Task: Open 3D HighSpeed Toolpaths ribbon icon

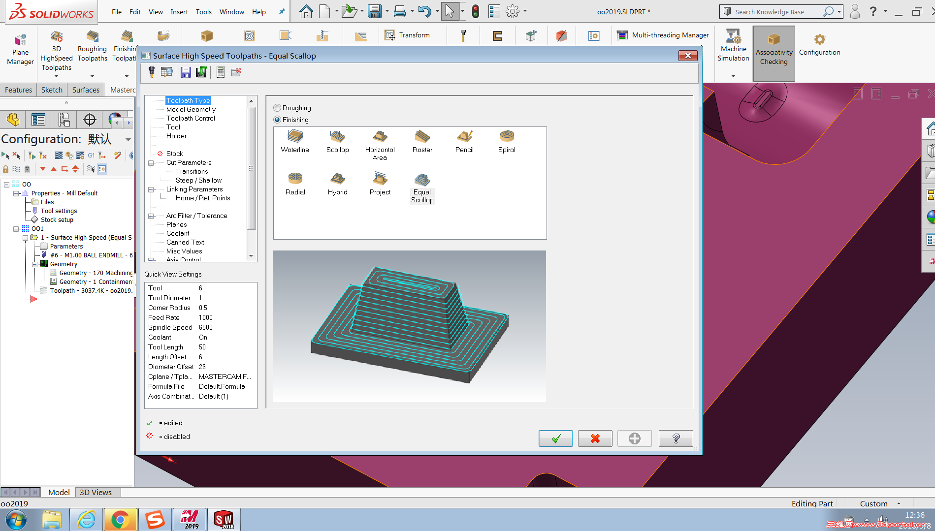Action: [x=56, y=51]
